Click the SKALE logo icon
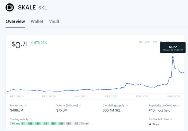 pos(10,7)
